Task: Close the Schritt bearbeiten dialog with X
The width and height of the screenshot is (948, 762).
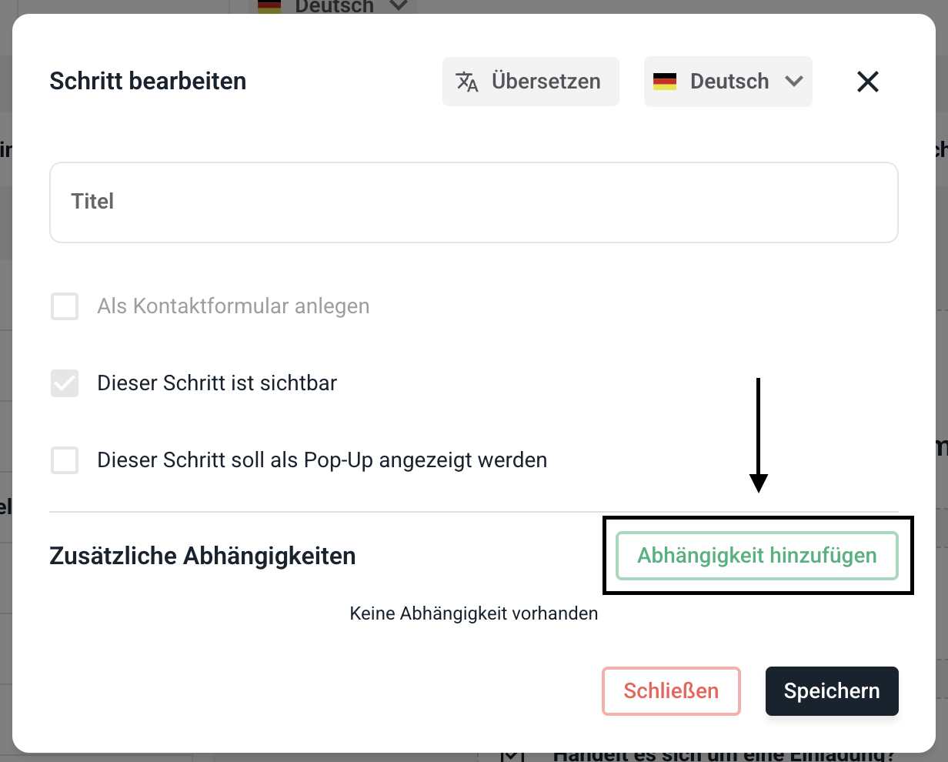Action: coord(868,82)
